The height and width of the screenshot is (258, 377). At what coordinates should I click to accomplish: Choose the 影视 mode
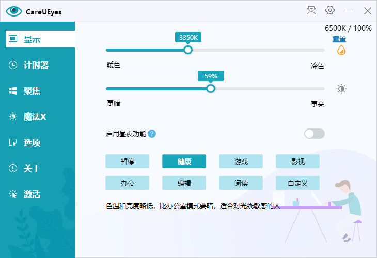pos(297,161)
